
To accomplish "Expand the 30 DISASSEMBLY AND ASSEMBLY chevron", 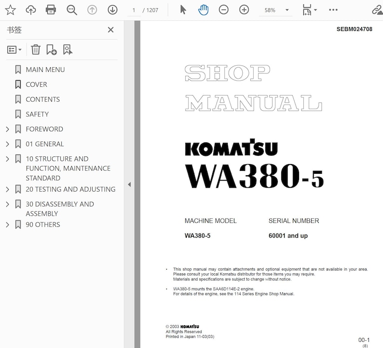I will 8,204.
